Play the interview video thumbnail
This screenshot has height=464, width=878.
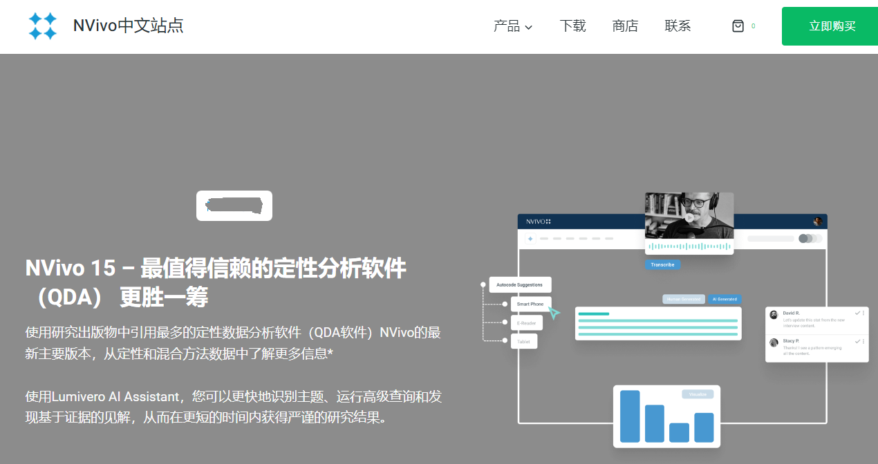(689, 216)
